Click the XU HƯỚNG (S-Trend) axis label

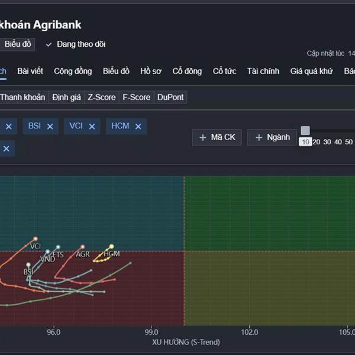[x=186, y=342]
